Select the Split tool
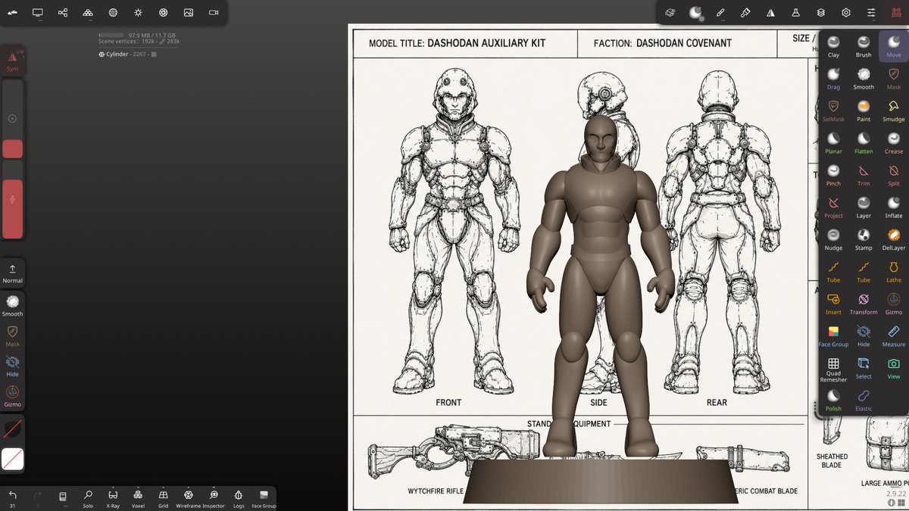This screenshot has width=909, height=511. click(894, 176)
